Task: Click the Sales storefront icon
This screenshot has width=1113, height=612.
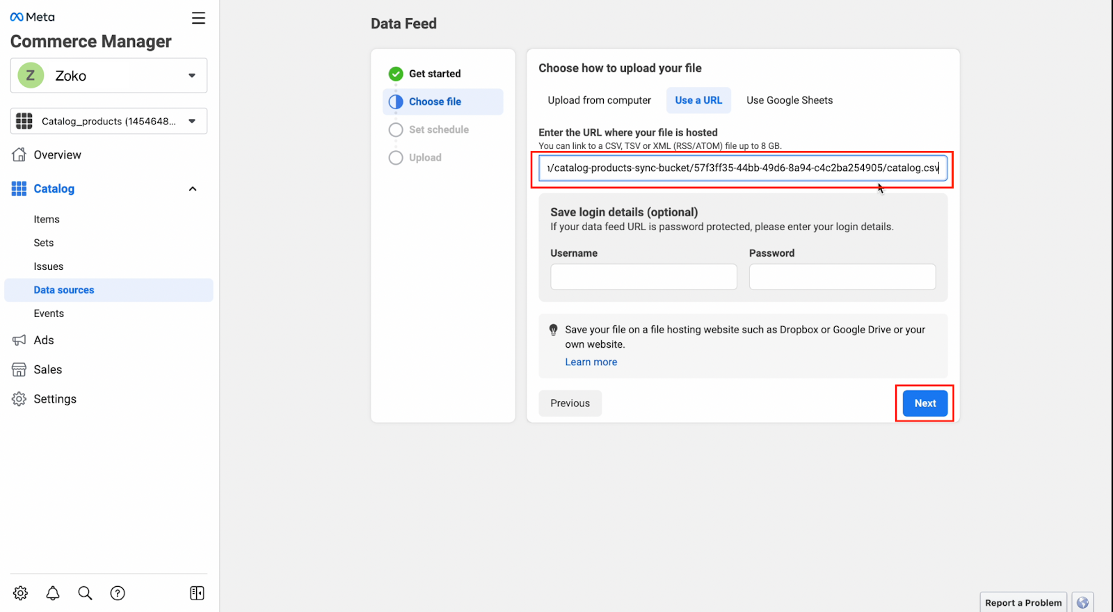Action: coord(19,369)
